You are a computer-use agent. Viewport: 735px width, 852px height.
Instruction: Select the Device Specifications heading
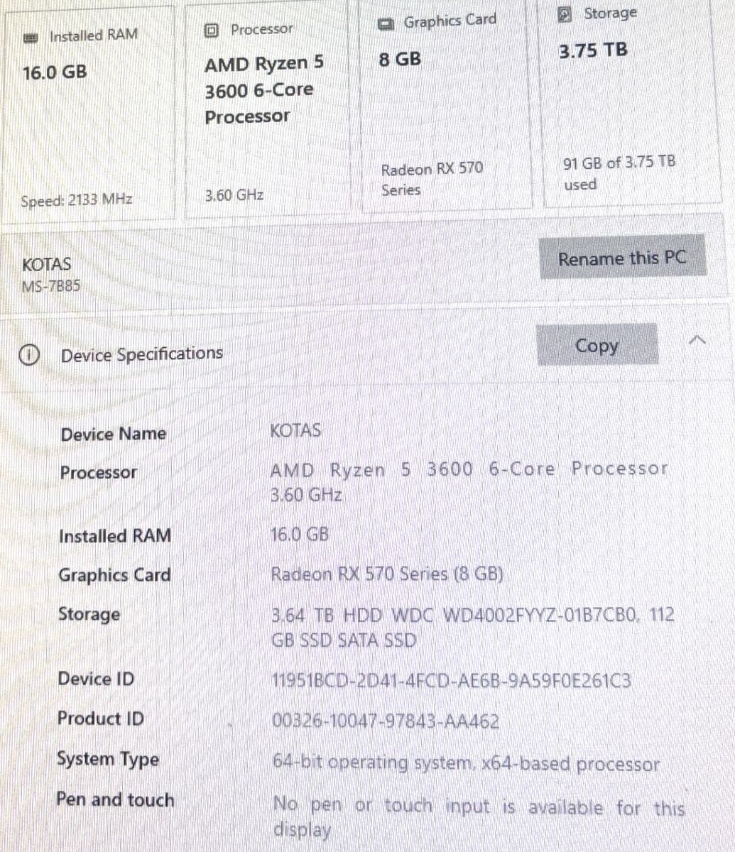tap(141, 354)
